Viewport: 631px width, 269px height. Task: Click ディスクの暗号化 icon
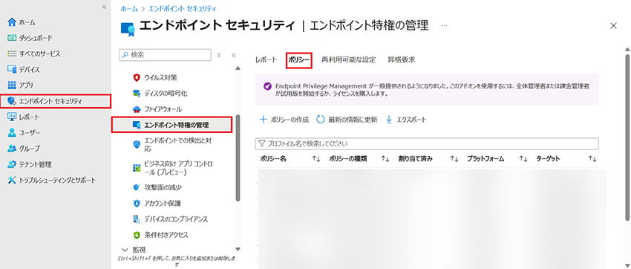click(137, 94)
